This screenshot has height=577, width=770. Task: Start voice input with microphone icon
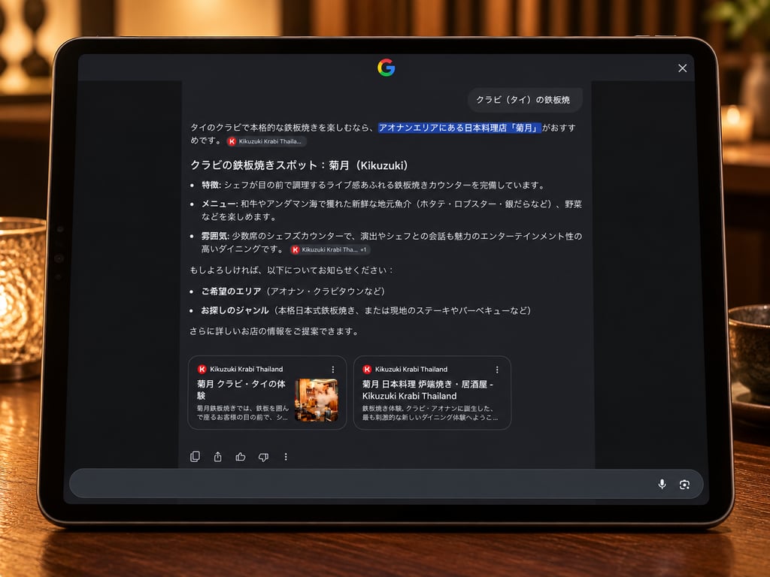click(x=662, y=485)
